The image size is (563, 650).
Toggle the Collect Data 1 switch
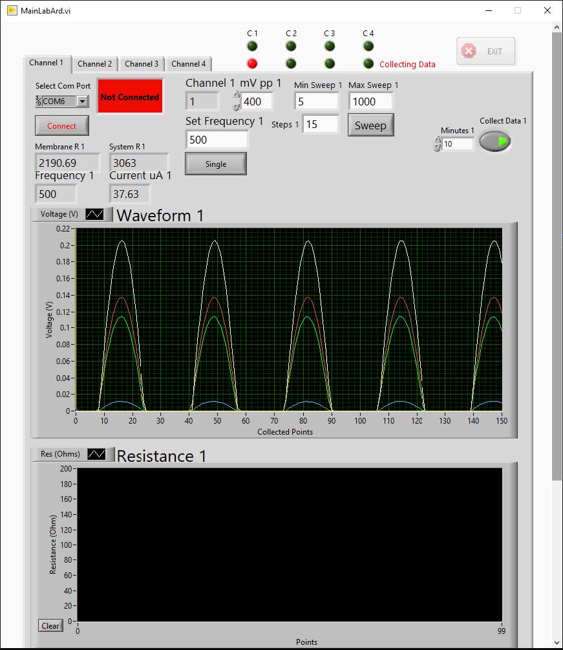point(495,142)
